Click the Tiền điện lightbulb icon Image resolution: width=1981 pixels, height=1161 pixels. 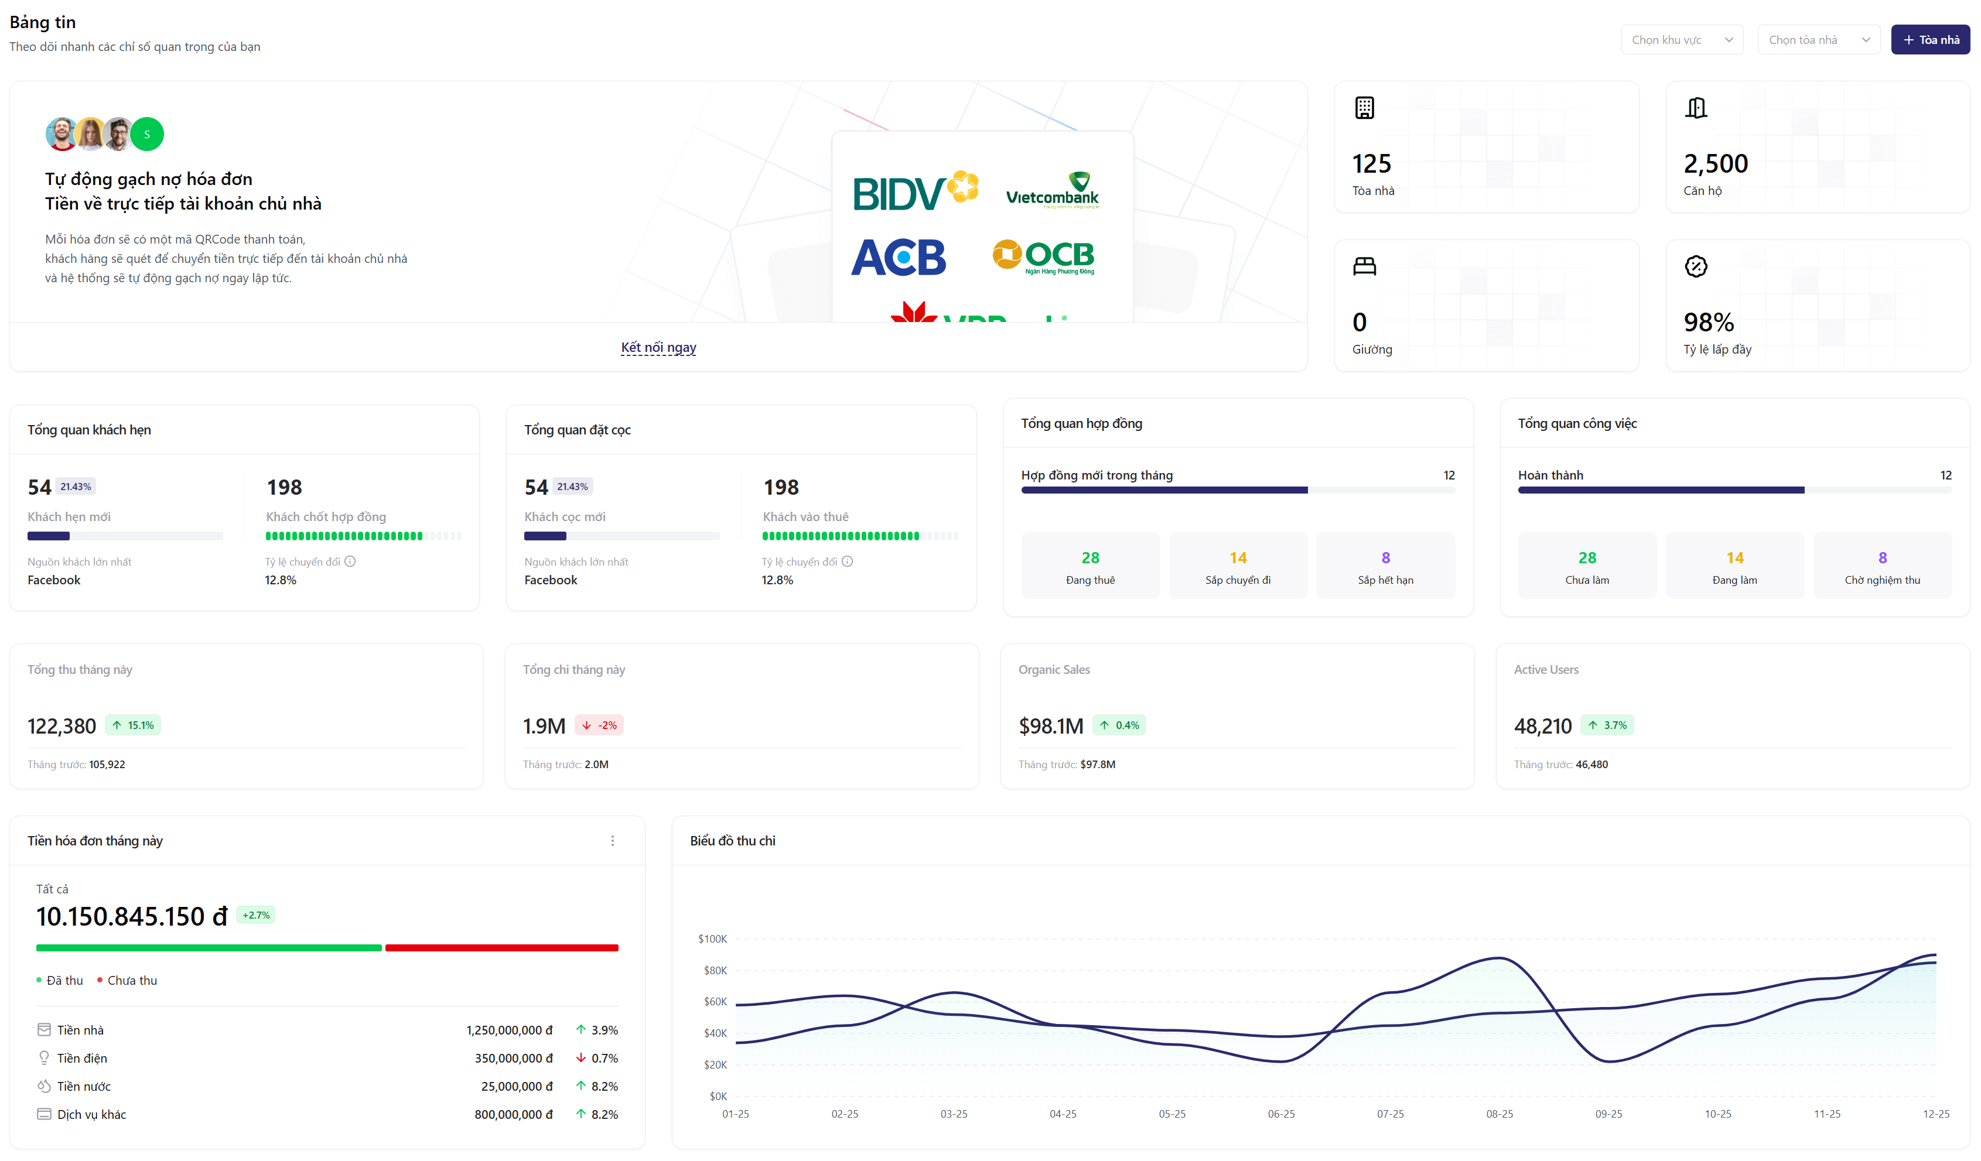[44, 1058]
